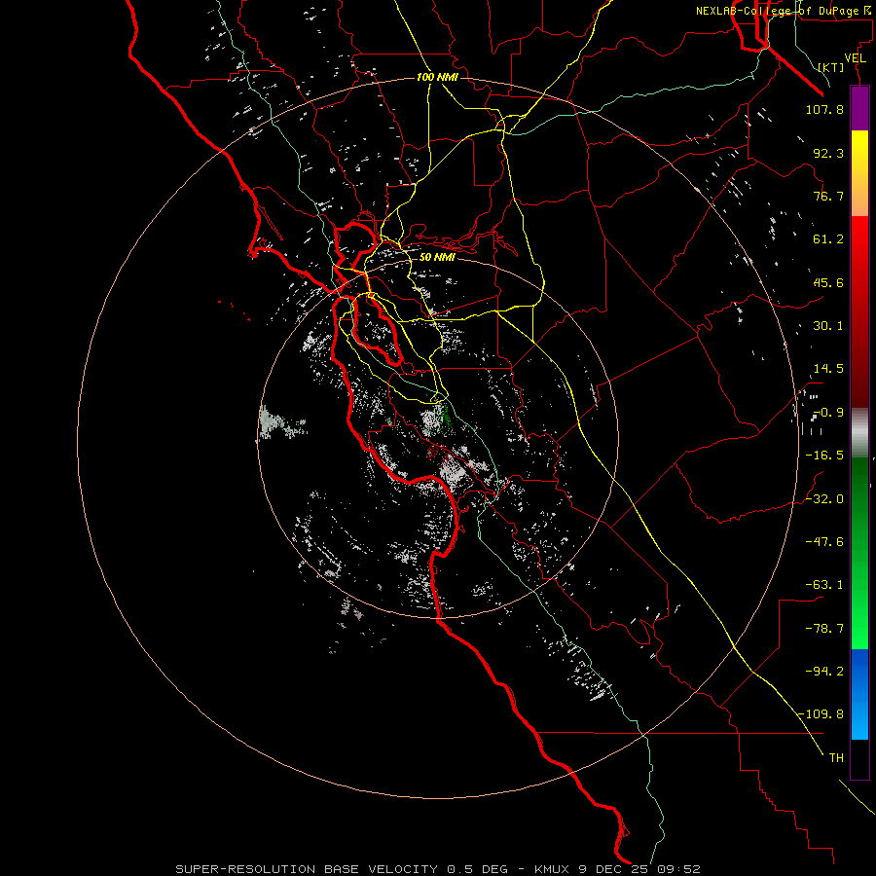Click the -32.0 legend value
This screenshot has width=876, height=876.
pyautogui.click(x=824, y=499)
